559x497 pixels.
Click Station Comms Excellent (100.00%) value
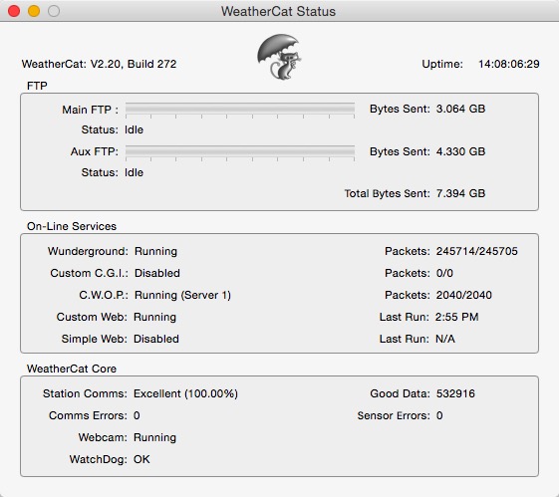click(x=185, y=394)
